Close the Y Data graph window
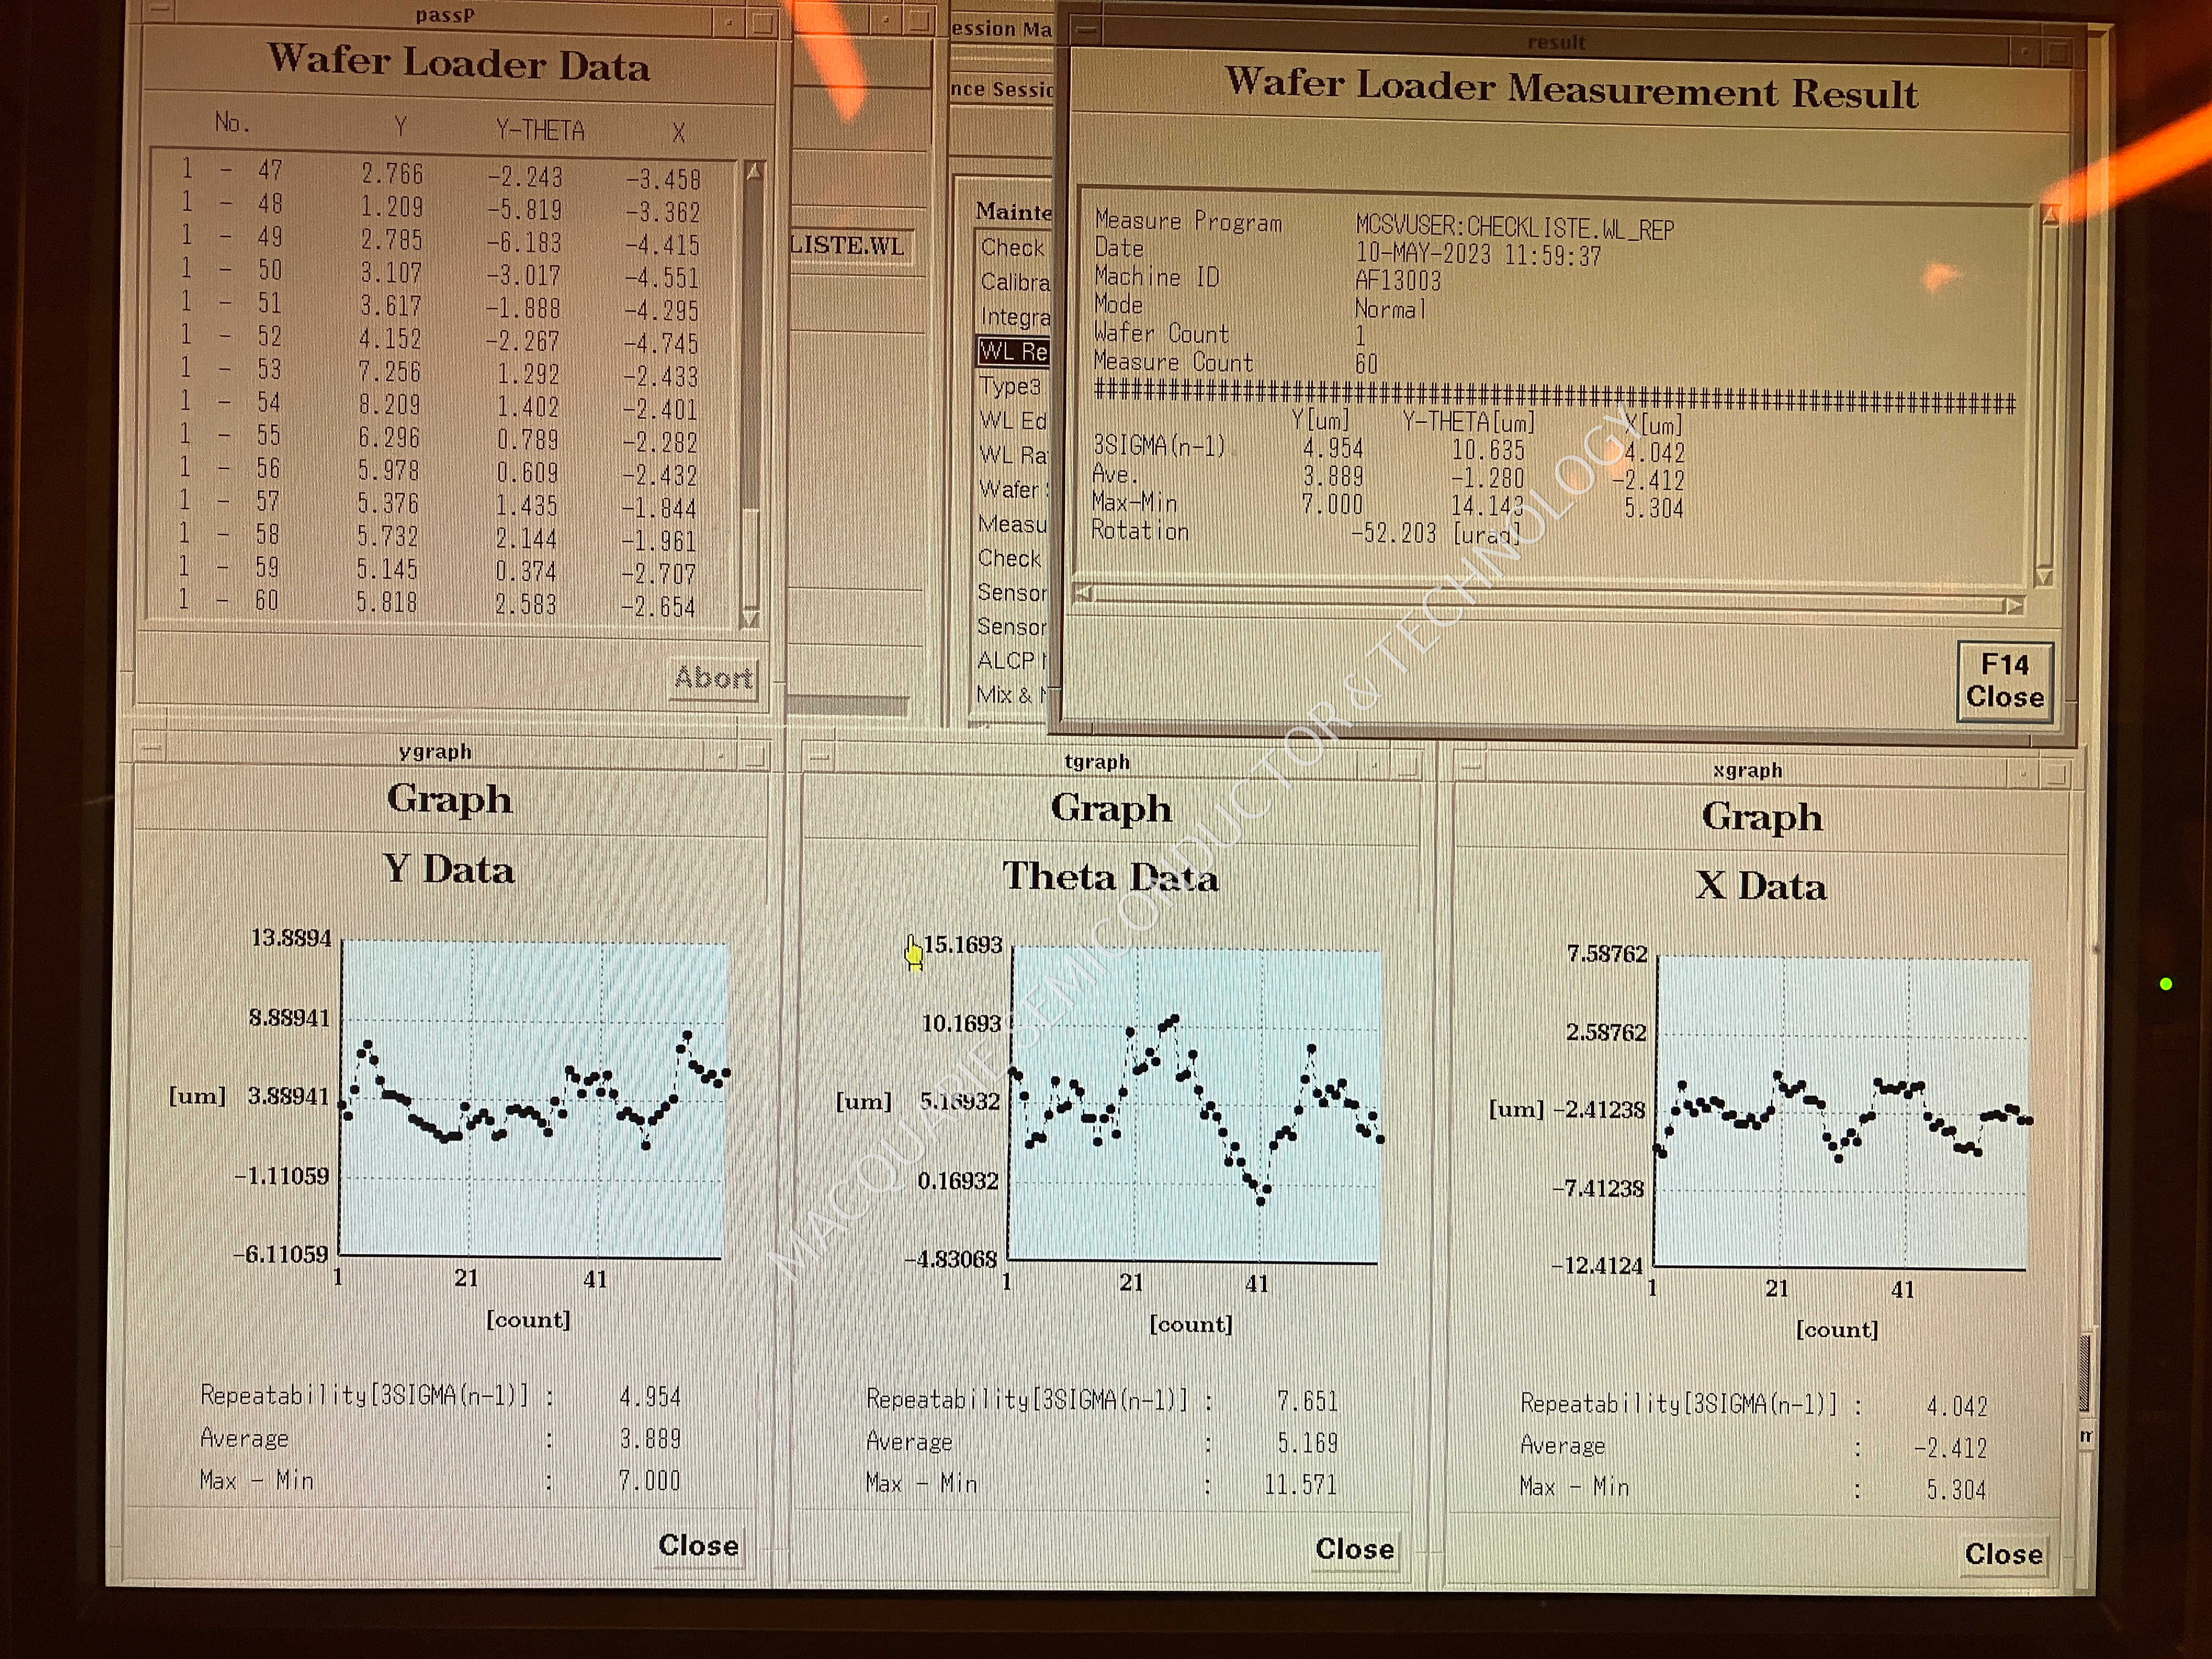This screenshot has width=2212, height=1659. point(698,1545)
